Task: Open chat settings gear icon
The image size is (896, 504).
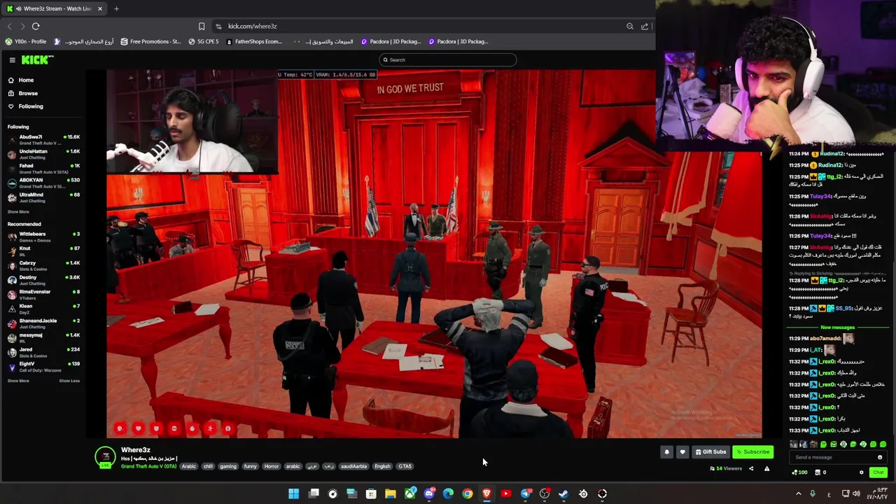Action: pos(862,472)
